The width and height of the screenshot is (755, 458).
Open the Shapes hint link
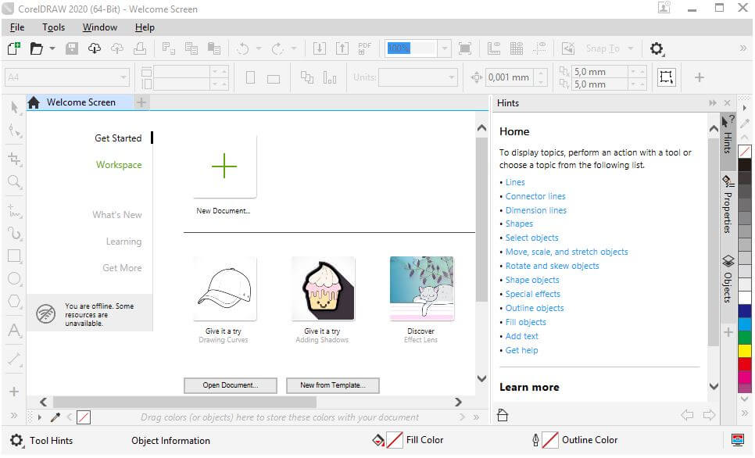tap(518, 224)
